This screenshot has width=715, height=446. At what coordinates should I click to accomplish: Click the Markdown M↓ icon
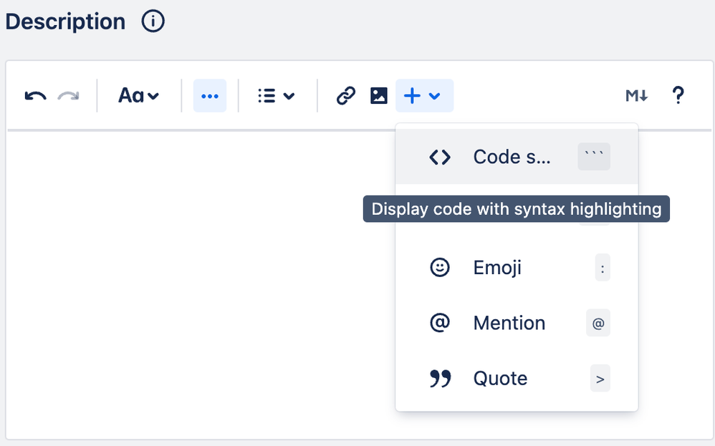(637, 96)
